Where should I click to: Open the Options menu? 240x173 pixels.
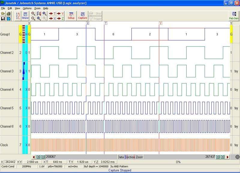pyautogui.click(x=27, y=8)
